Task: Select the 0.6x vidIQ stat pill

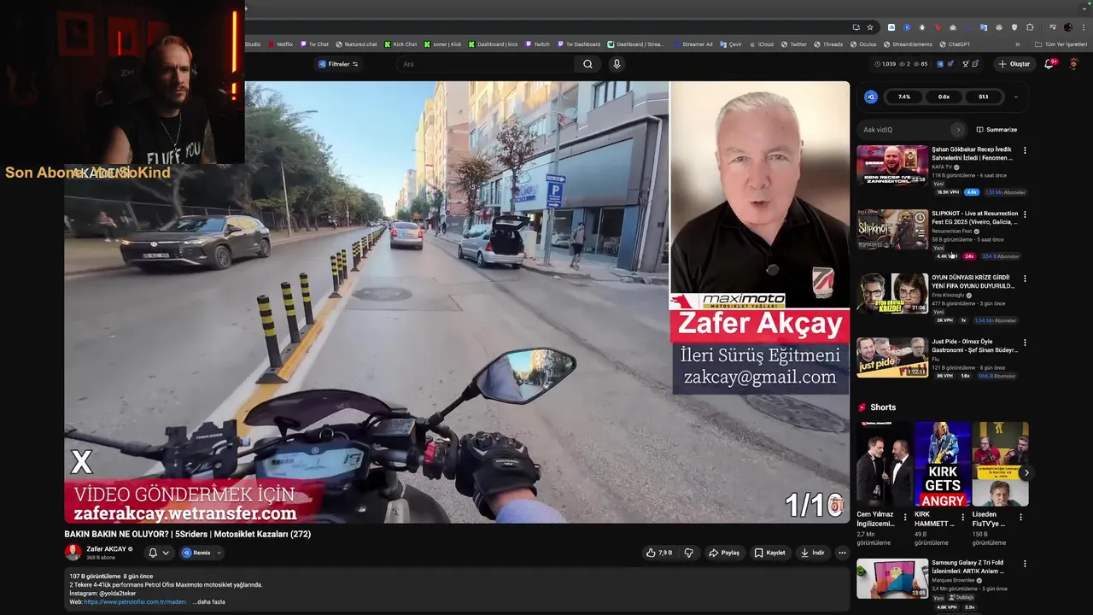Action: click(944, 97)
